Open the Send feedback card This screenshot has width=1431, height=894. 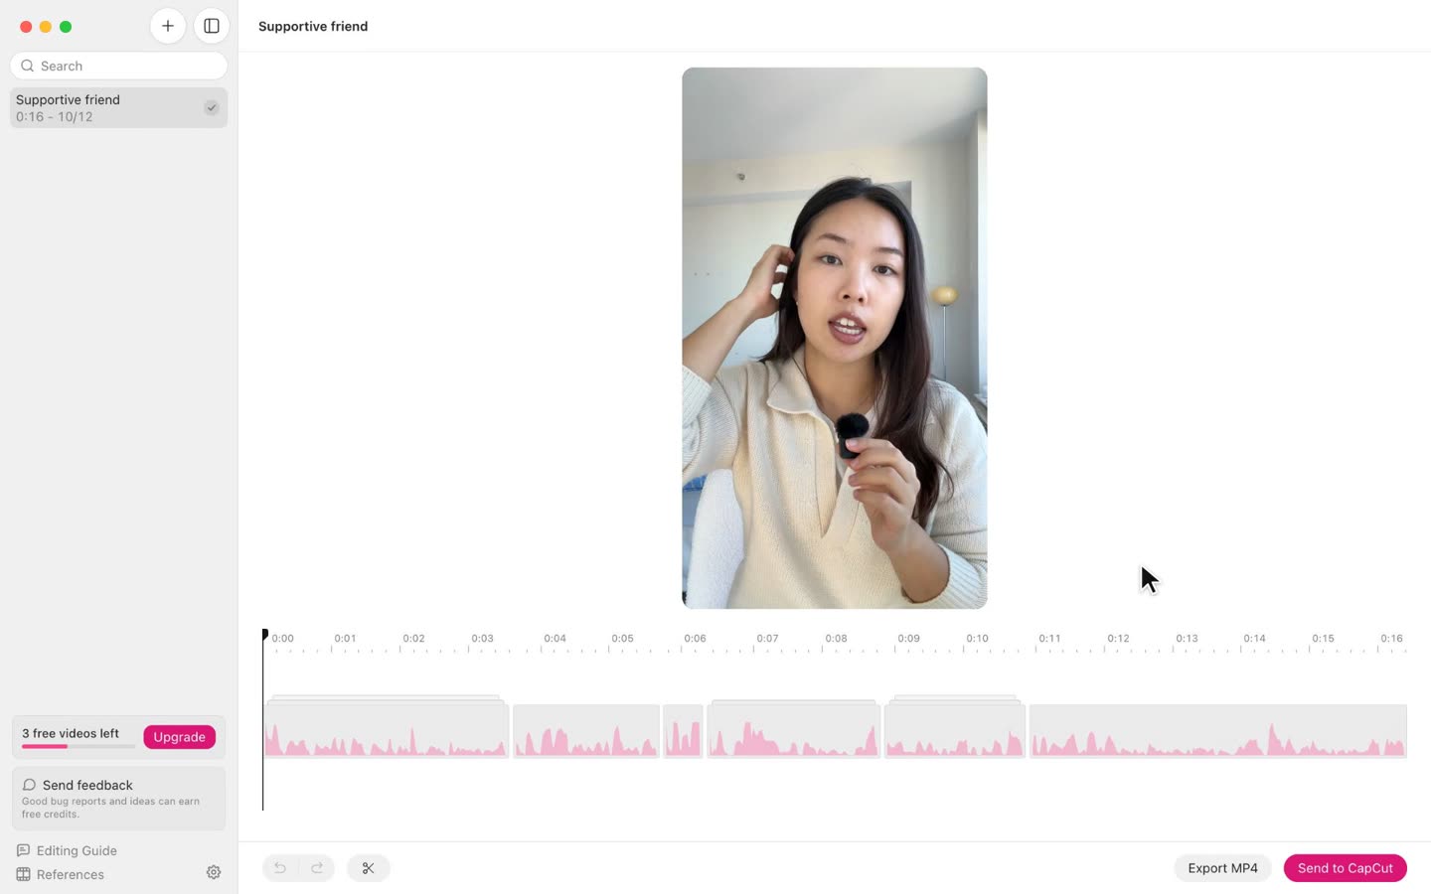pos(119,798)
